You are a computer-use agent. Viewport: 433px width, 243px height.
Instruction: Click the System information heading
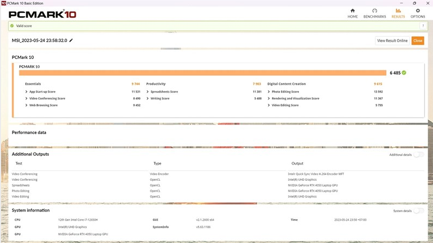click(30, 210)
